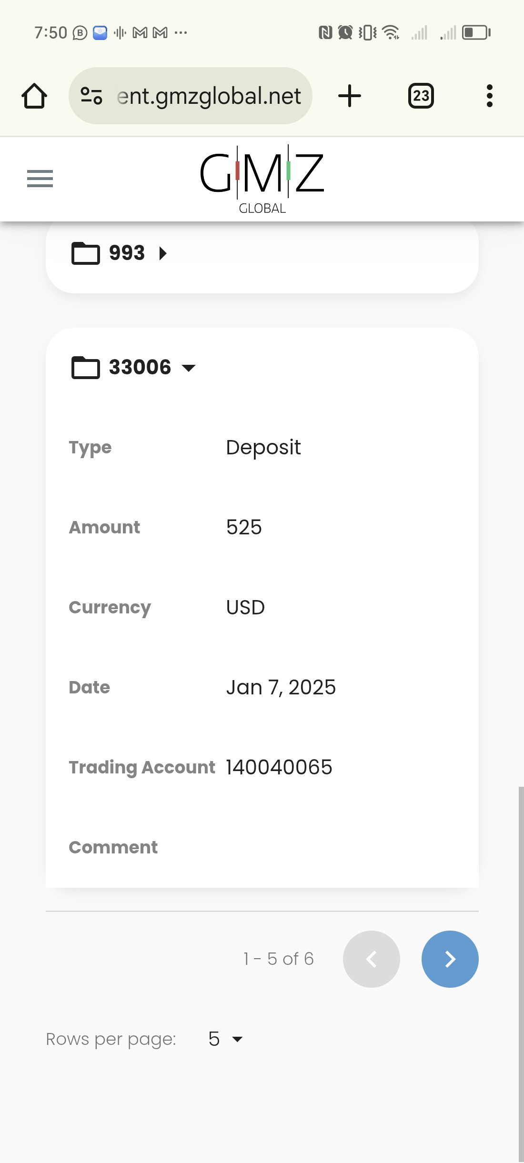
Task: Open a new browser tab
Action: pyautogui.click(x=350, y=96)
